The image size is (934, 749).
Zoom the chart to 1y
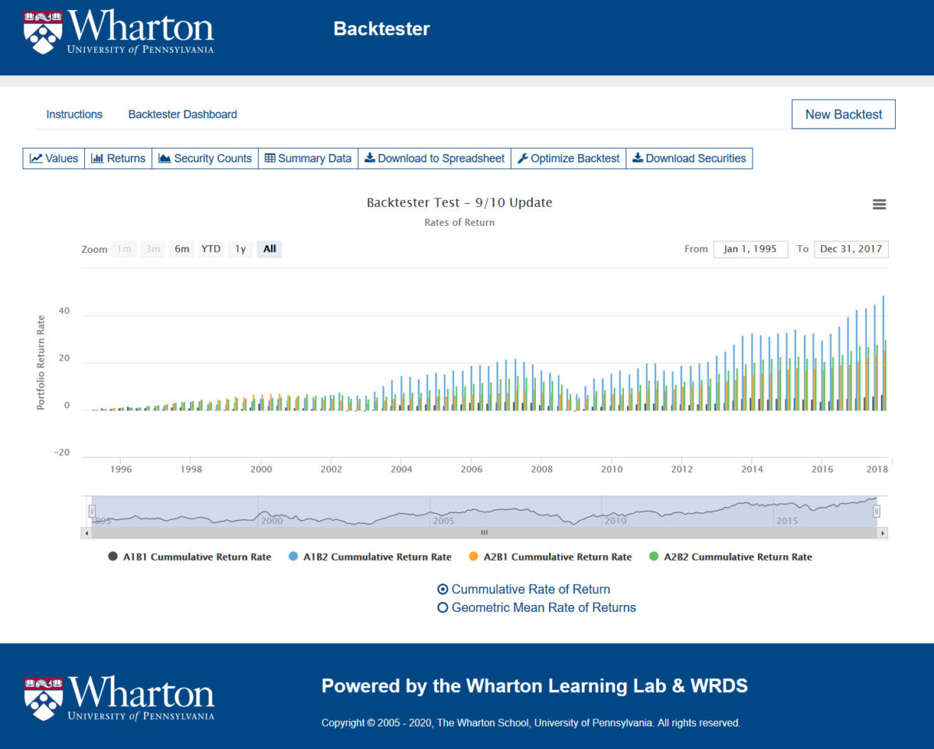click(x=240, y=249)
